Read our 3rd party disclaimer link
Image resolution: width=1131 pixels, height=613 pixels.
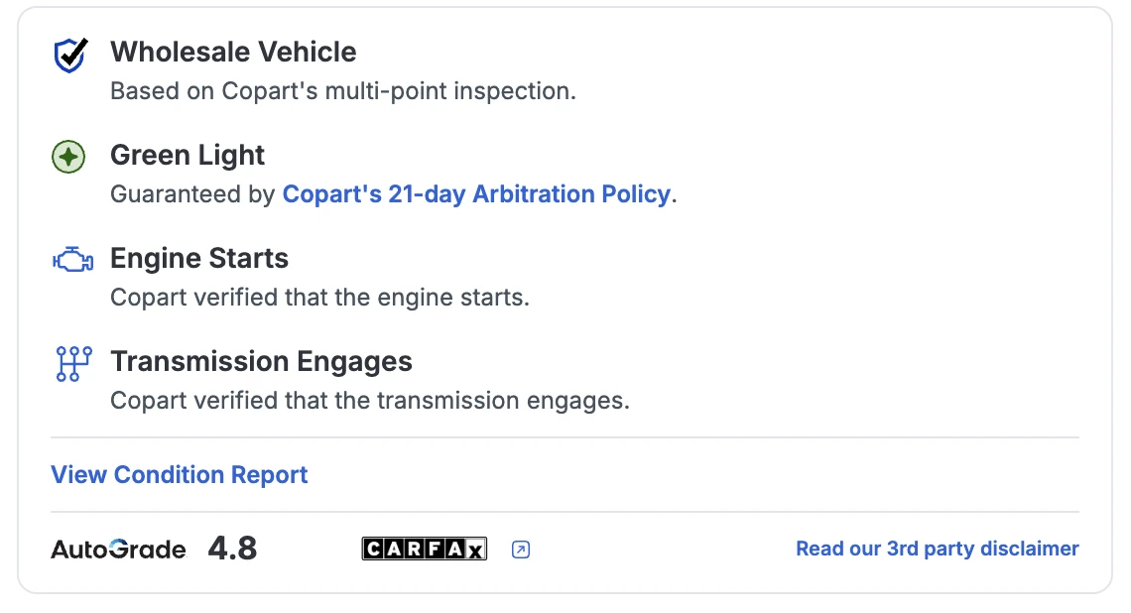[937, 549]
